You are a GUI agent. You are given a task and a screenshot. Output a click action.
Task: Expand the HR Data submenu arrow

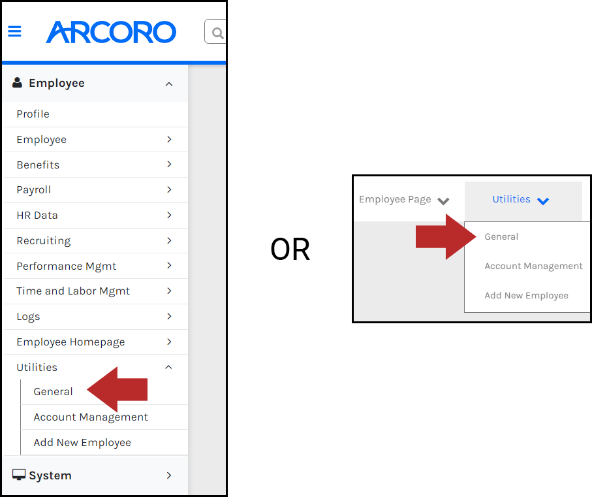(169, 215)
